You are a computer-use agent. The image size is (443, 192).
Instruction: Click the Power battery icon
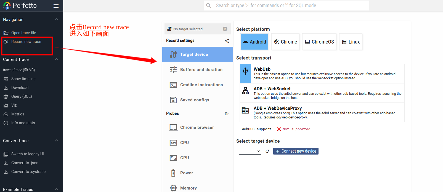pyautogui.click(x=173, y=173)
